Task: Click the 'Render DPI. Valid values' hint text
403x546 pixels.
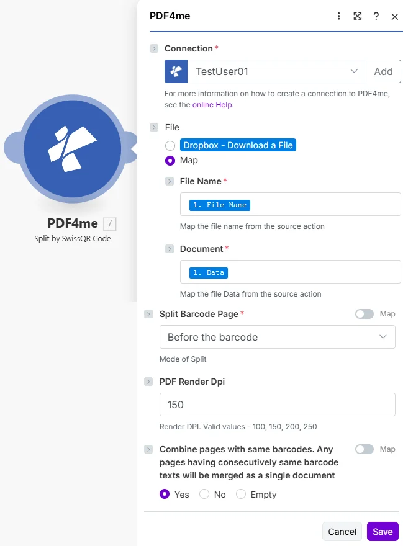Action: 238,427
